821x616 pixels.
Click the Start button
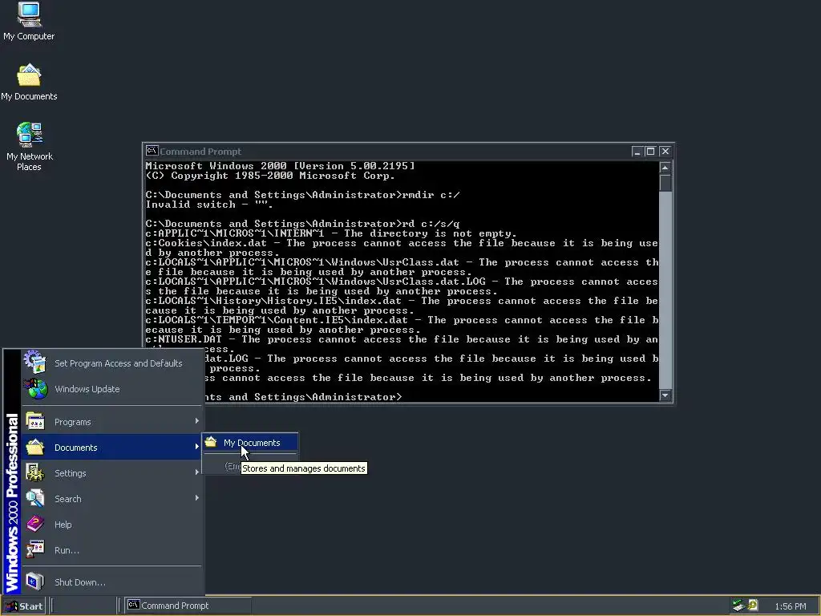[x=24, y=606]
